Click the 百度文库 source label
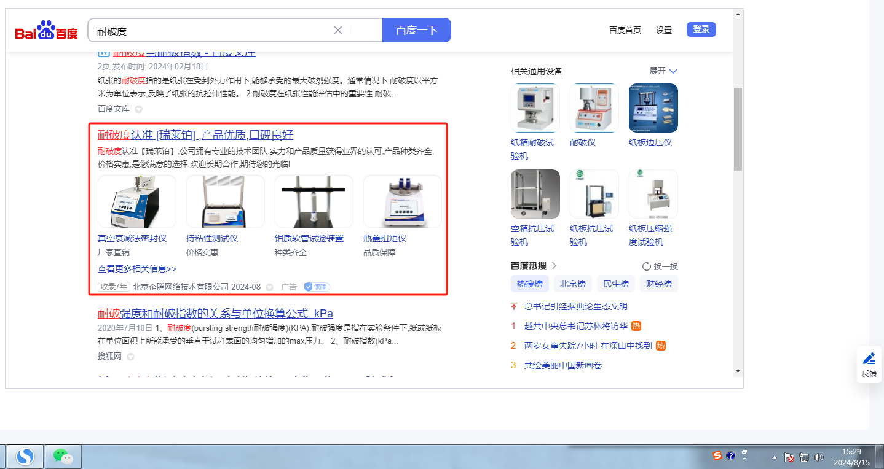 pos(114,109)
